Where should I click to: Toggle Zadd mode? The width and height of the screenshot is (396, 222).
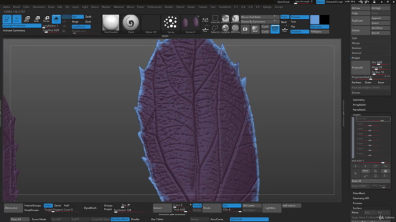(88, 17)
